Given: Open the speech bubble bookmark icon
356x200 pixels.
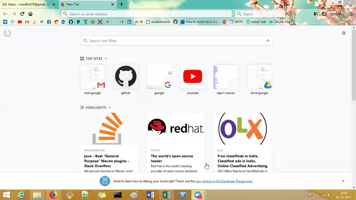Looking at the screenshot, I should [x=13, y=22].
